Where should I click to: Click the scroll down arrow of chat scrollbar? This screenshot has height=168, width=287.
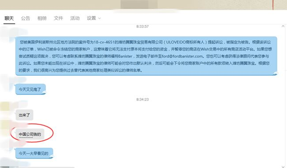pyautogui.click(x=283, y=167)
